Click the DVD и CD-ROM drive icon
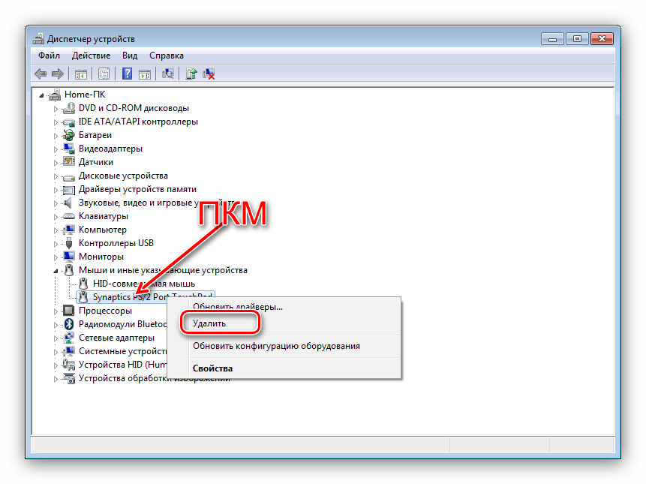 tap(69, 108)
